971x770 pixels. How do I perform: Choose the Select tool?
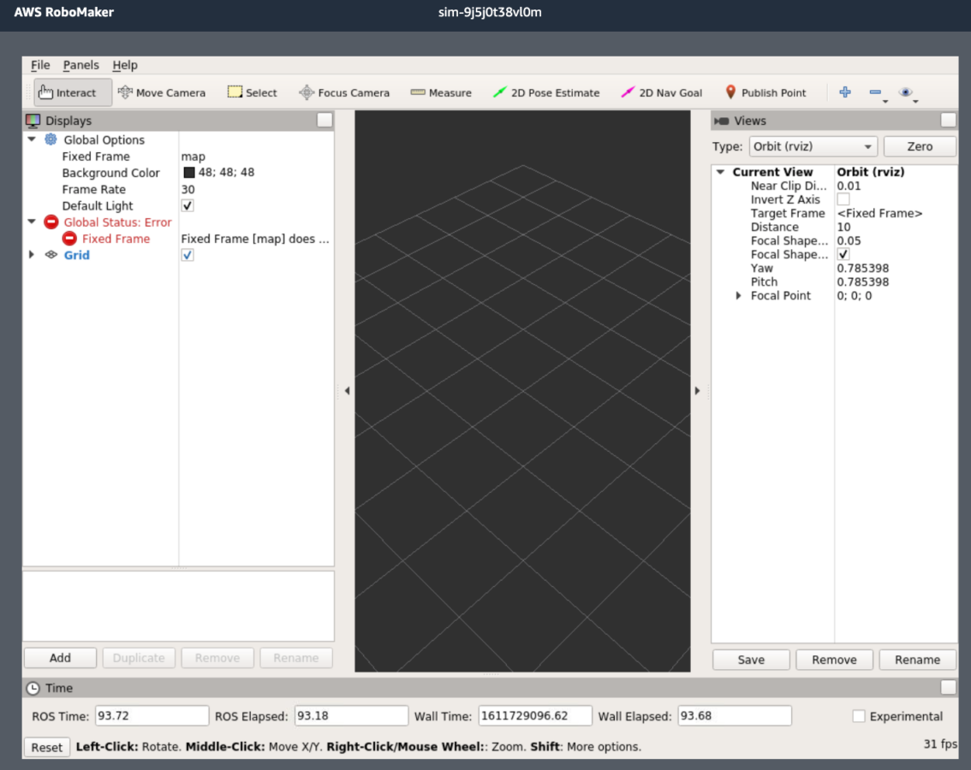[252, 92]
